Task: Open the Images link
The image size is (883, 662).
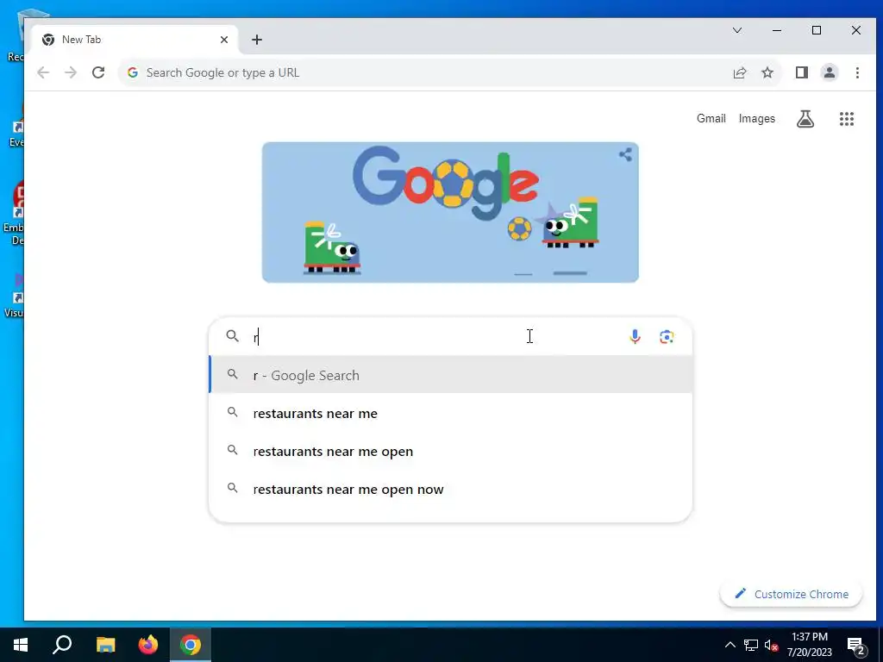Action: (x=756, y=119)
